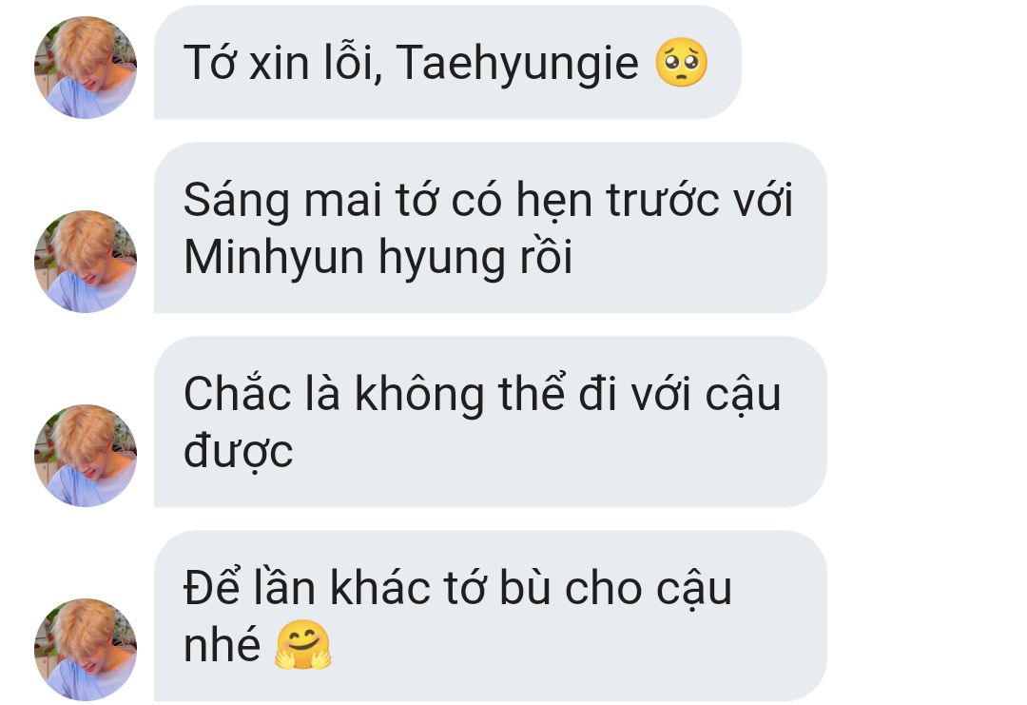
Task: Select the "Sáng mai tớ có hẹn trước" bubble
Action: [490, 227]
